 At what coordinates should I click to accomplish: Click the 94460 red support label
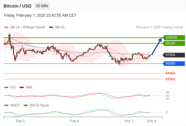click(170, 73)
